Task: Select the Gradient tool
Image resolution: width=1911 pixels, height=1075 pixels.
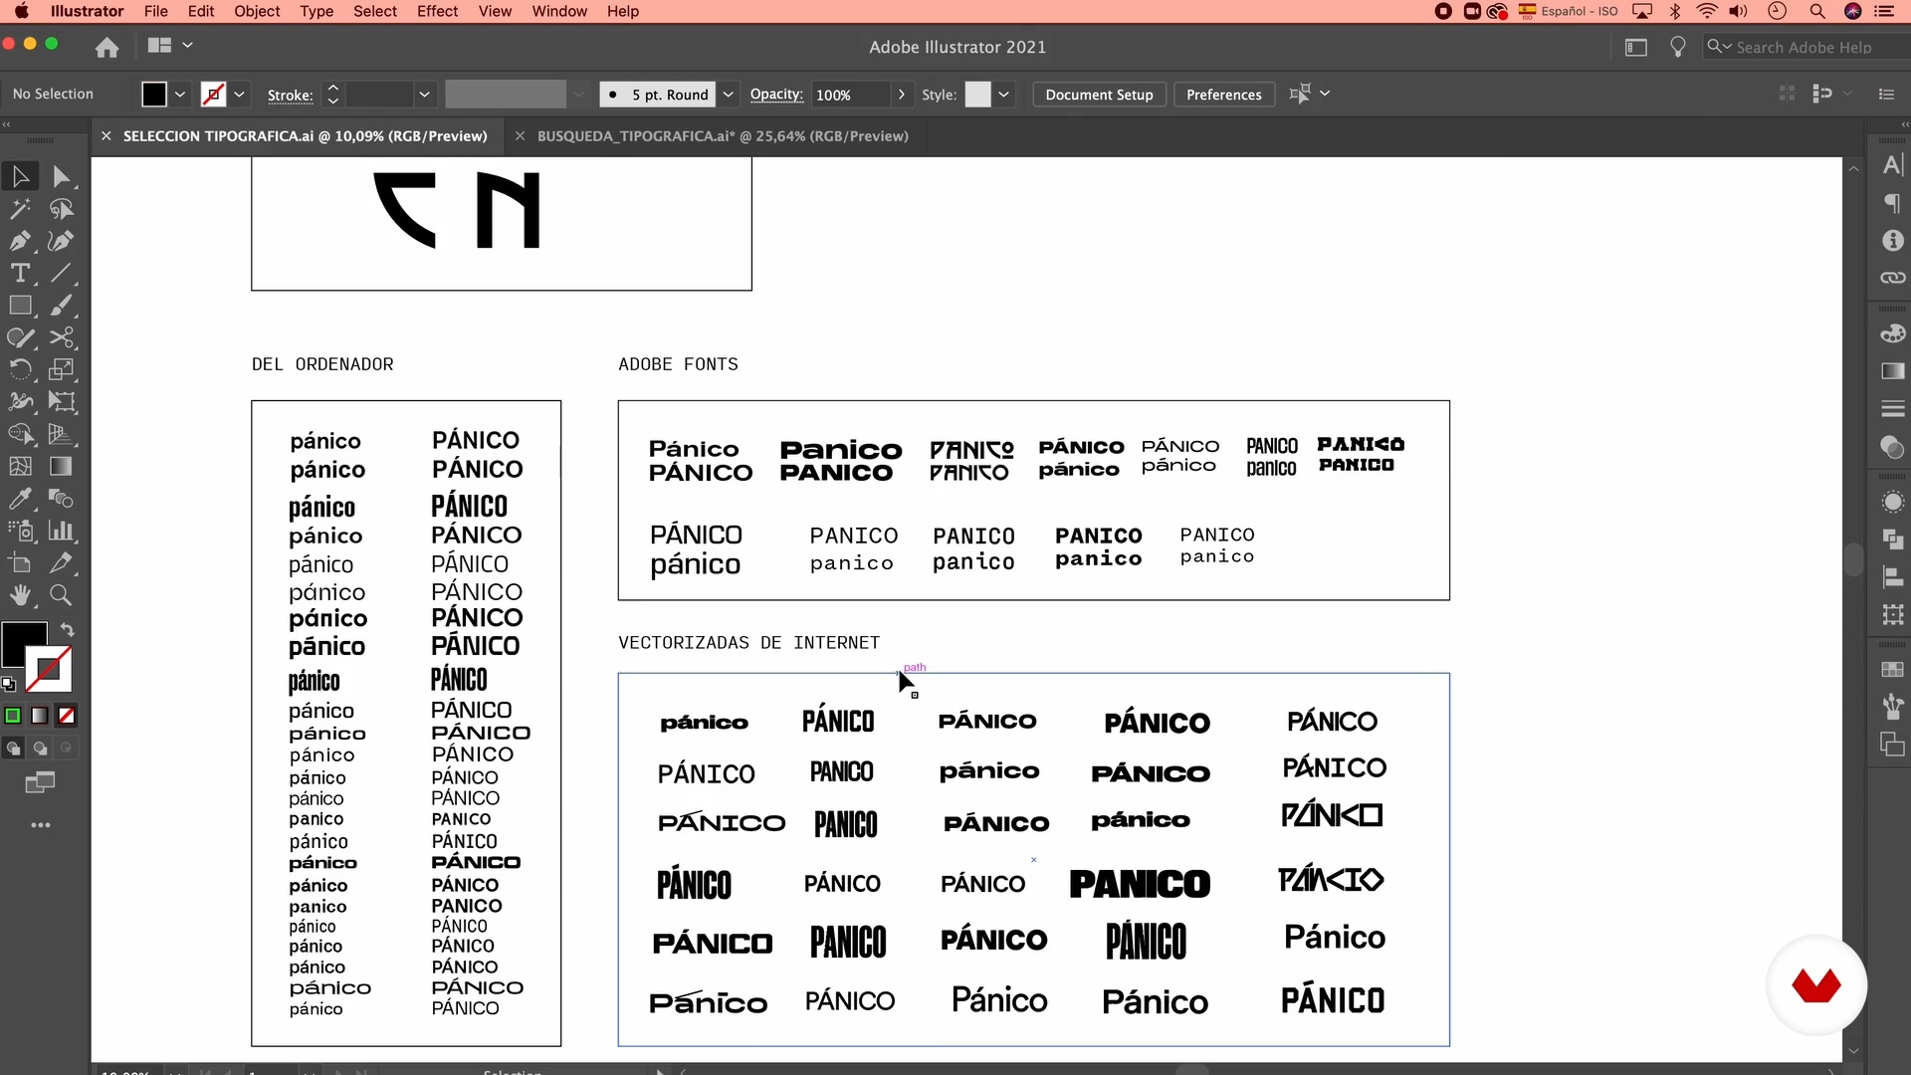Action: (61, 466)
